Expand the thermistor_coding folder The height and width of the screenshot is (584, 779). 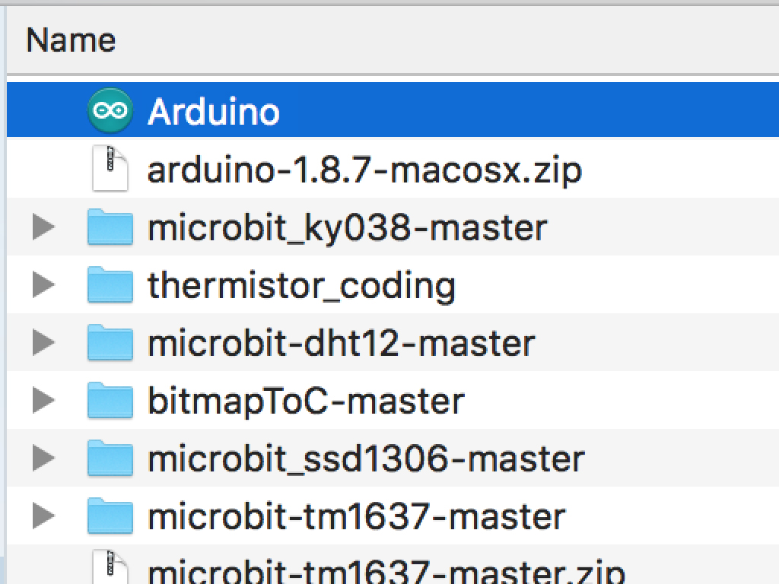coord(43,284)
